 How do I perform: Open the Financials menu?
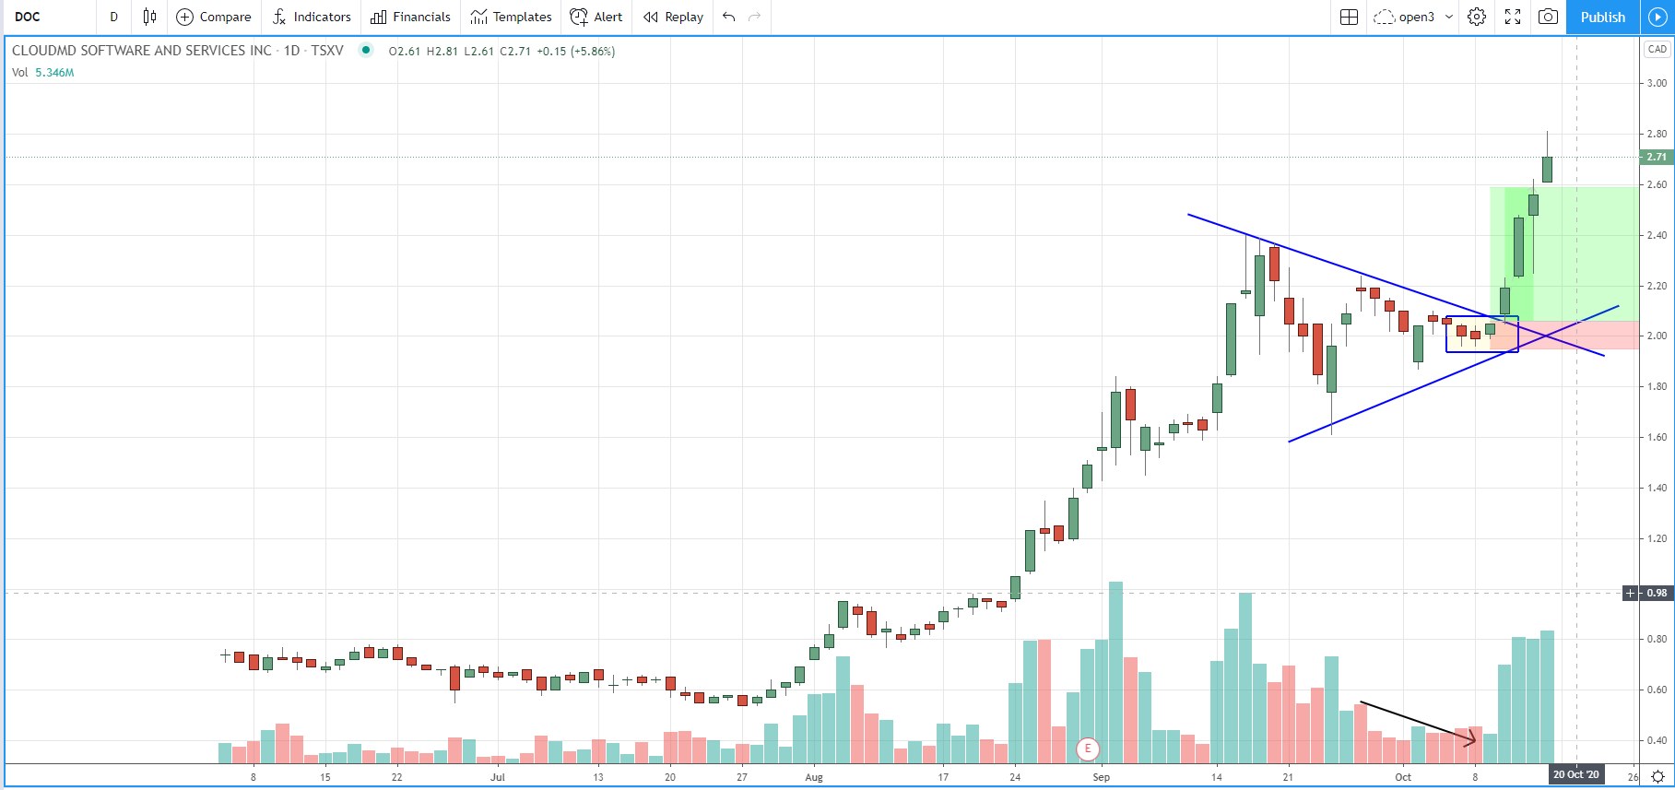point(410,17)
